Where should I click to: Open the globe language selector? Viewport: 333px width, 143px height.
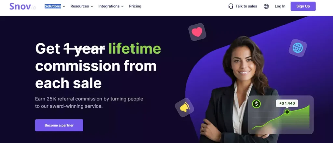(266, 6)
